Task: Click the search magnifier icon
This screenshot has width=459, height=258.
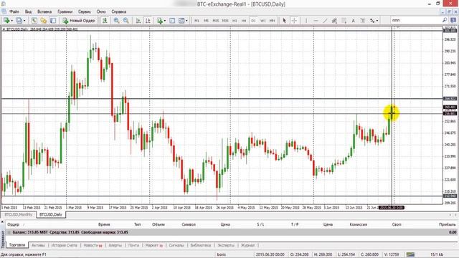Action: point(445,20)
